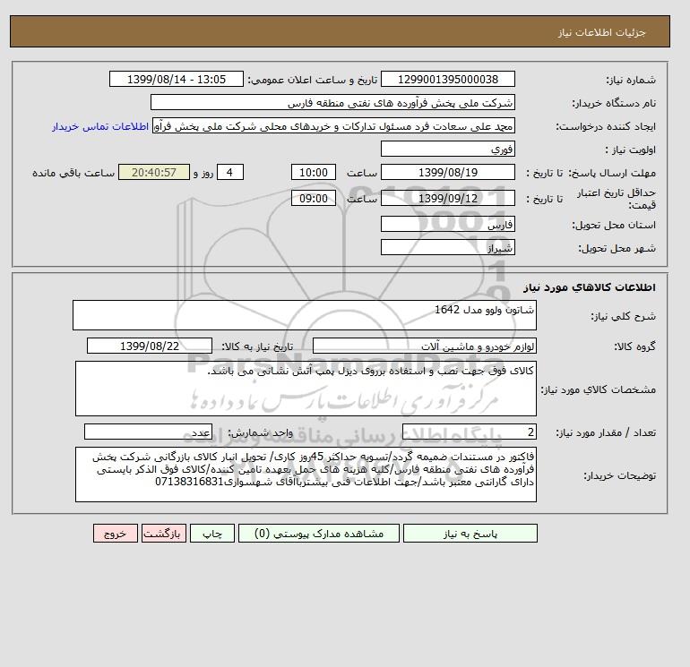Click buyer organization name field
This screenshot has height=667, width=690.
point(332,102)
